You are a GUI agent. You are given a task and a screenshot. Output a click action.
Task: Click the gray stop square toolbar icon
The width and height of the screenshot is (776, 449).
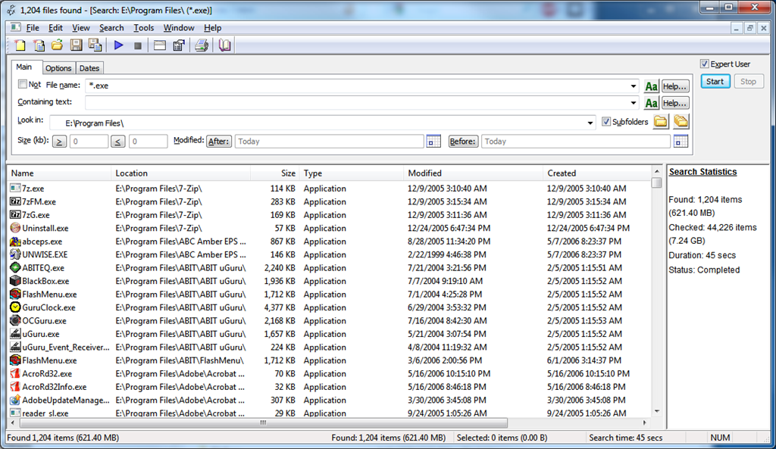138,46
